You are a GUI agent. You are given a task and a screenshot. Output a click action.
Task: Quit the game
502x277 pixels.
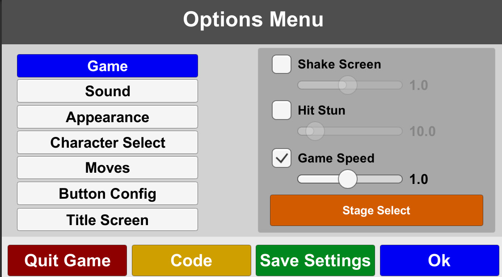pyautogui.click(x=67, y=260)
